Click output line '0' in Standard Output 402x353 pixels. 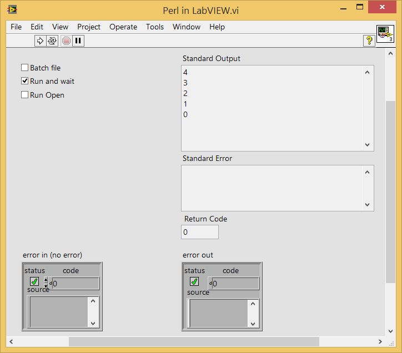[185, 114]
